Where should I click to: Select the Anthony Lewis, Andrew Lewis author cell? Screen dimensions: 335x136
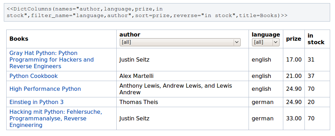pos(176,89)
